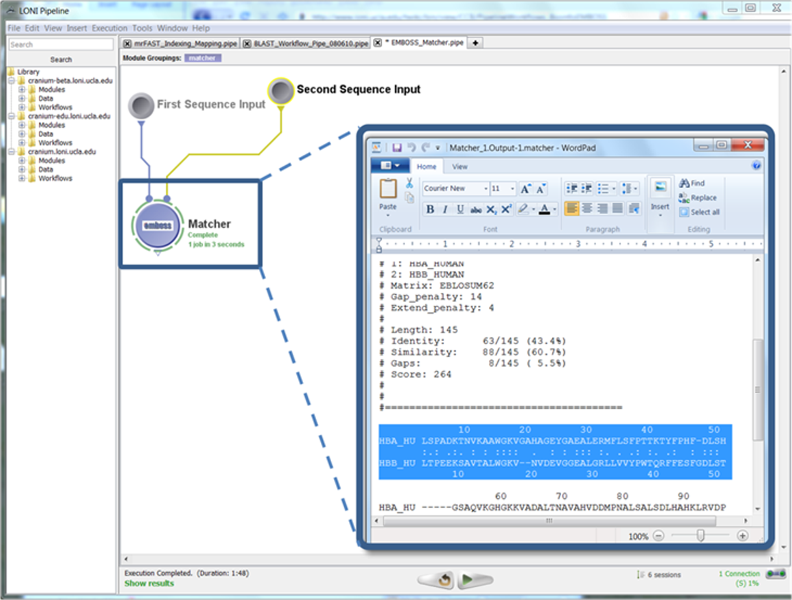Expand Workflows under cranium-beta.loni.ucla.edu

(x=22, y=107)
